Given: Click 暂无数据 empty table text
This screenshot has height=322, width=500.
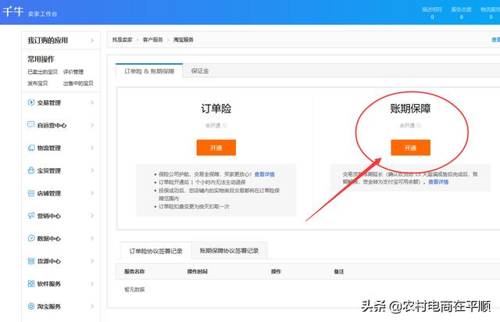Looking at the screenshot, I should tap(134, 289).
